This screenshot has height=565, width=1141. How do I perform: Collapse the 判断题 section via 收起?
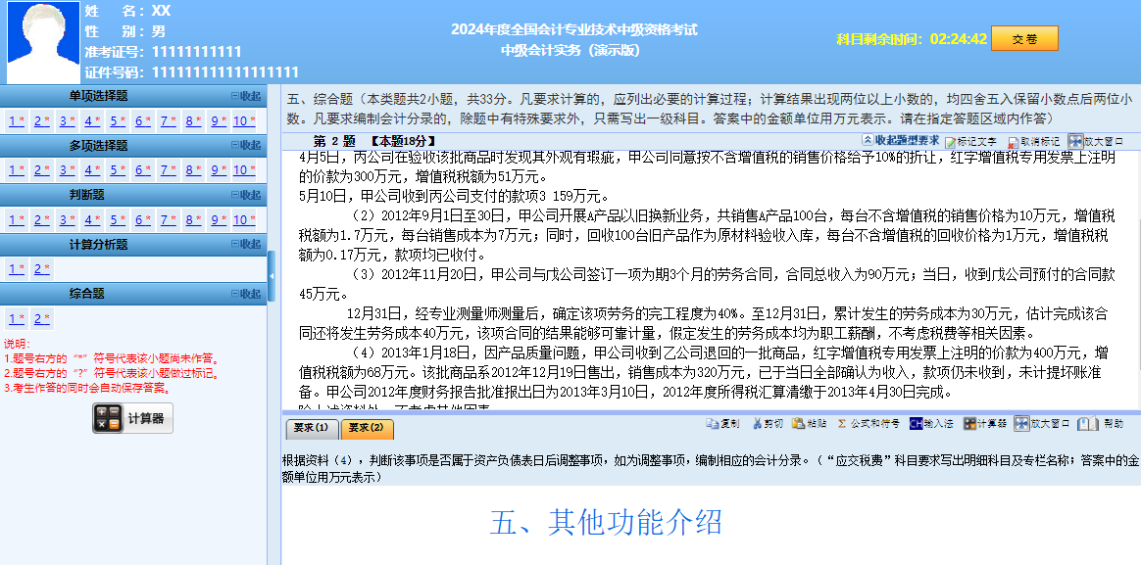click(245, 195)
